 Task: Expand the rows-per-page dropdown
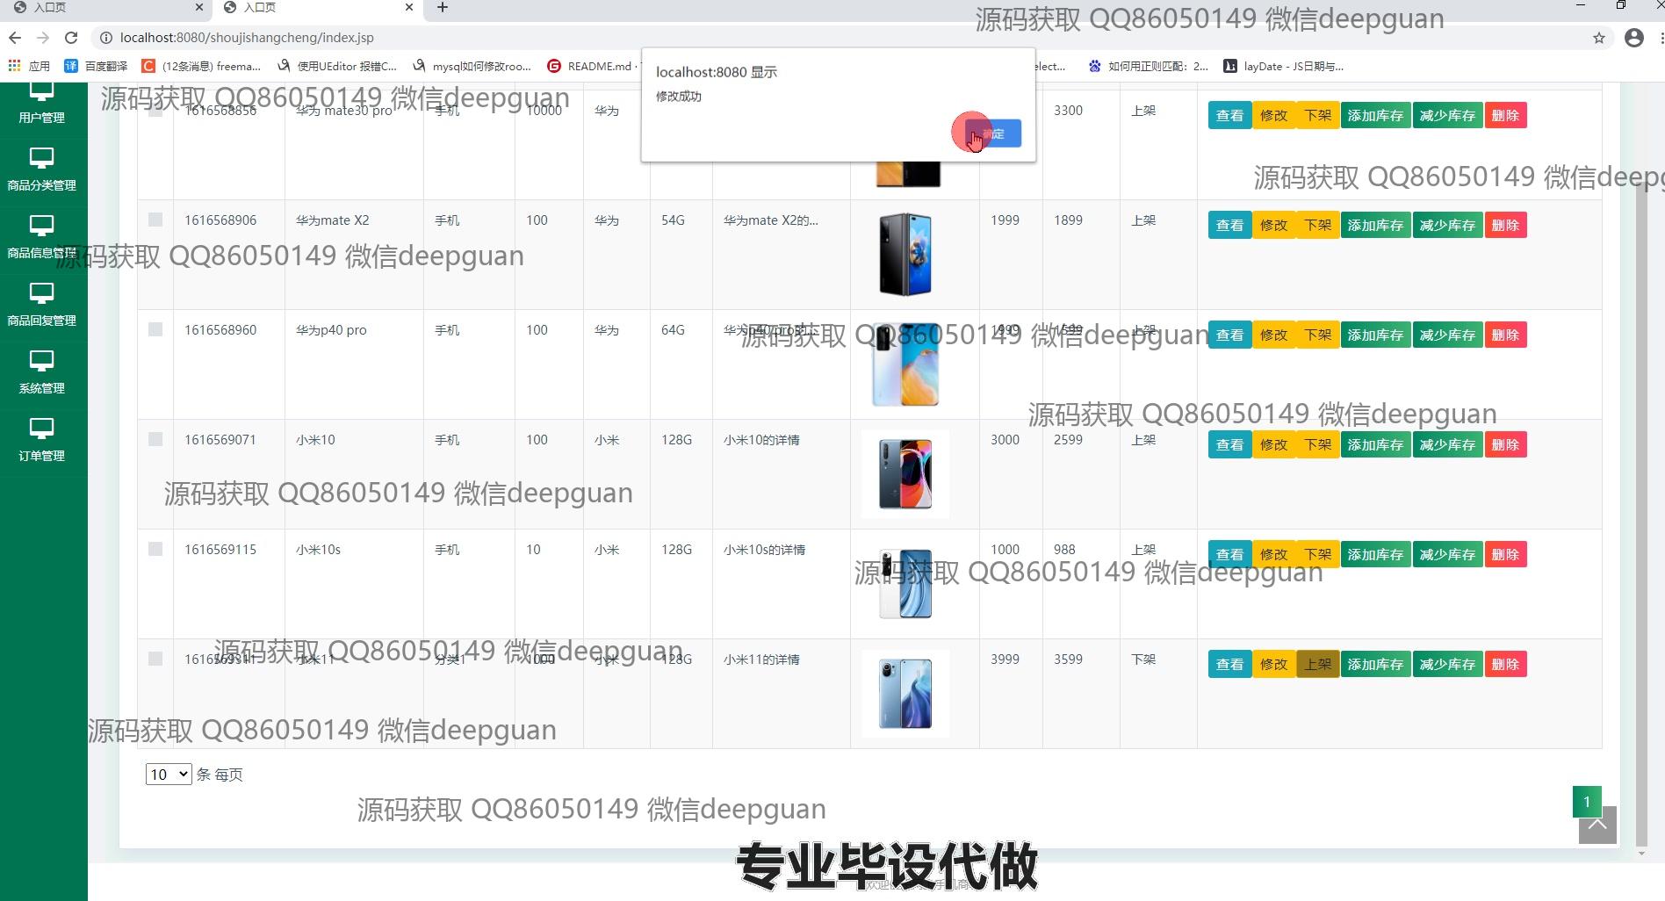coord(168,775)
